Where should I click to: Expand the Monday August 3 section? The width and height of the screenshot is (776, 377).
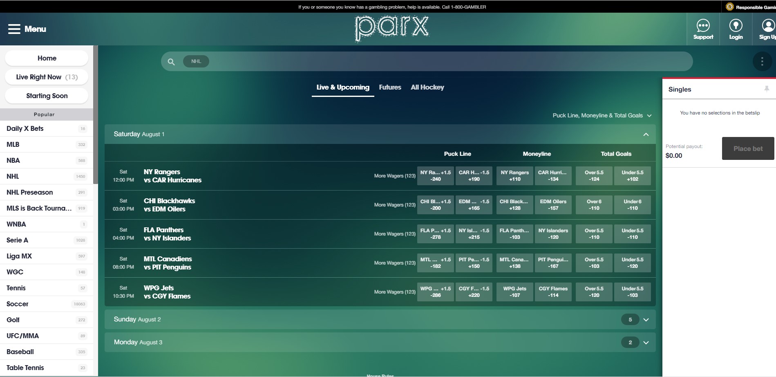pos(646,343)
